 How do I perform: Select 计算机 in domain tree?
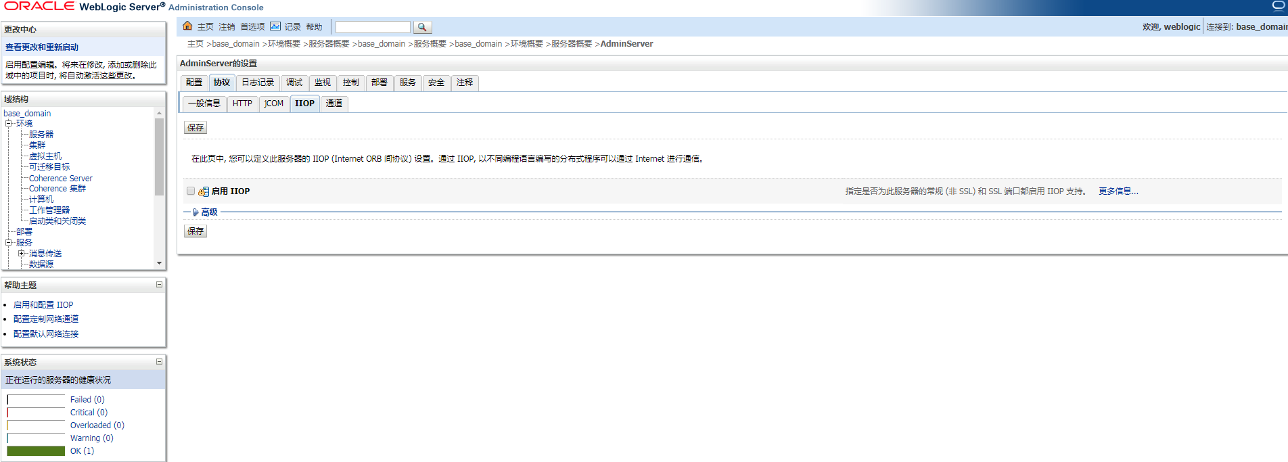[41, 200]
